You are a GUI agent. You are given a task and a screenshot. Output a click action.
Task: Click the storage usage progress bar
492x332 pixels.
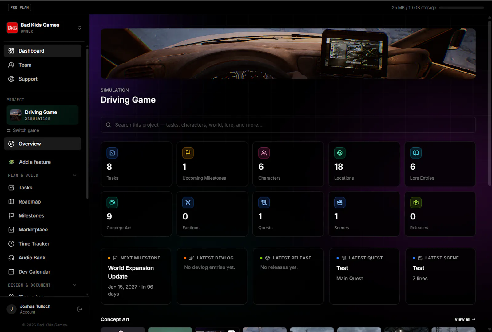coord(461,8)
